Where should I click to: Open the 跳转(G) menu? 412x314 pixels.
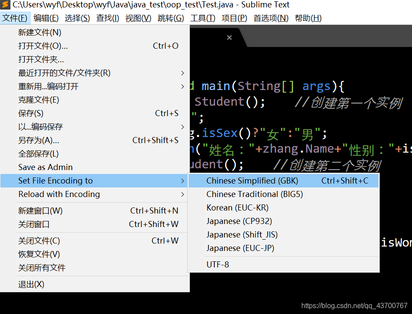click(171, 18)
